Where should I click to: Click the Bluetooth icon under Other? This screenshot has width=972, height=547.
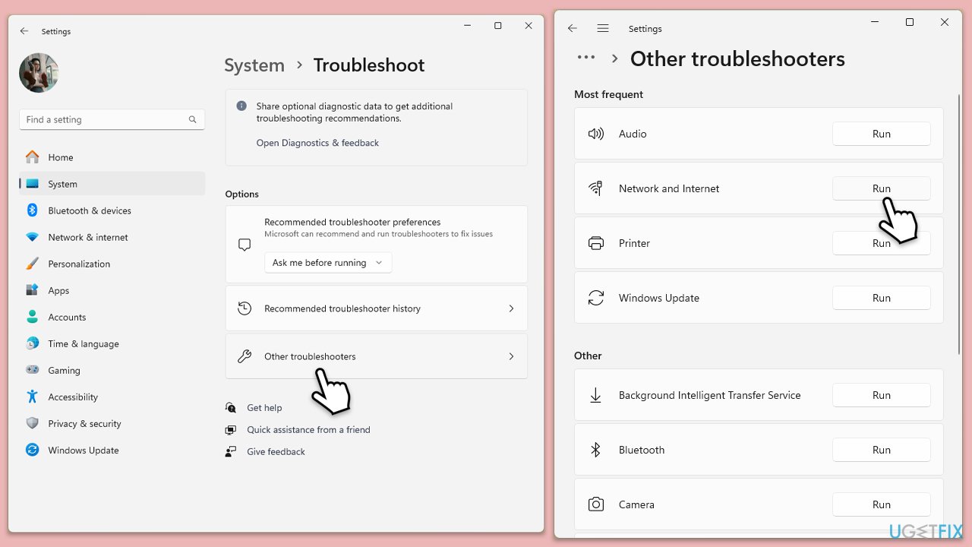[x=596, y=450]
